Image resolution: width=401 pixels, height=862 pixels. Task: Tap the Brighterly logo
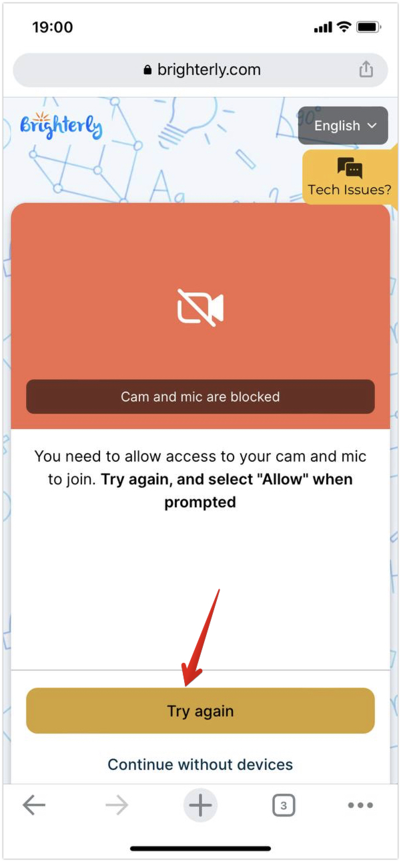tap(61, 125)
